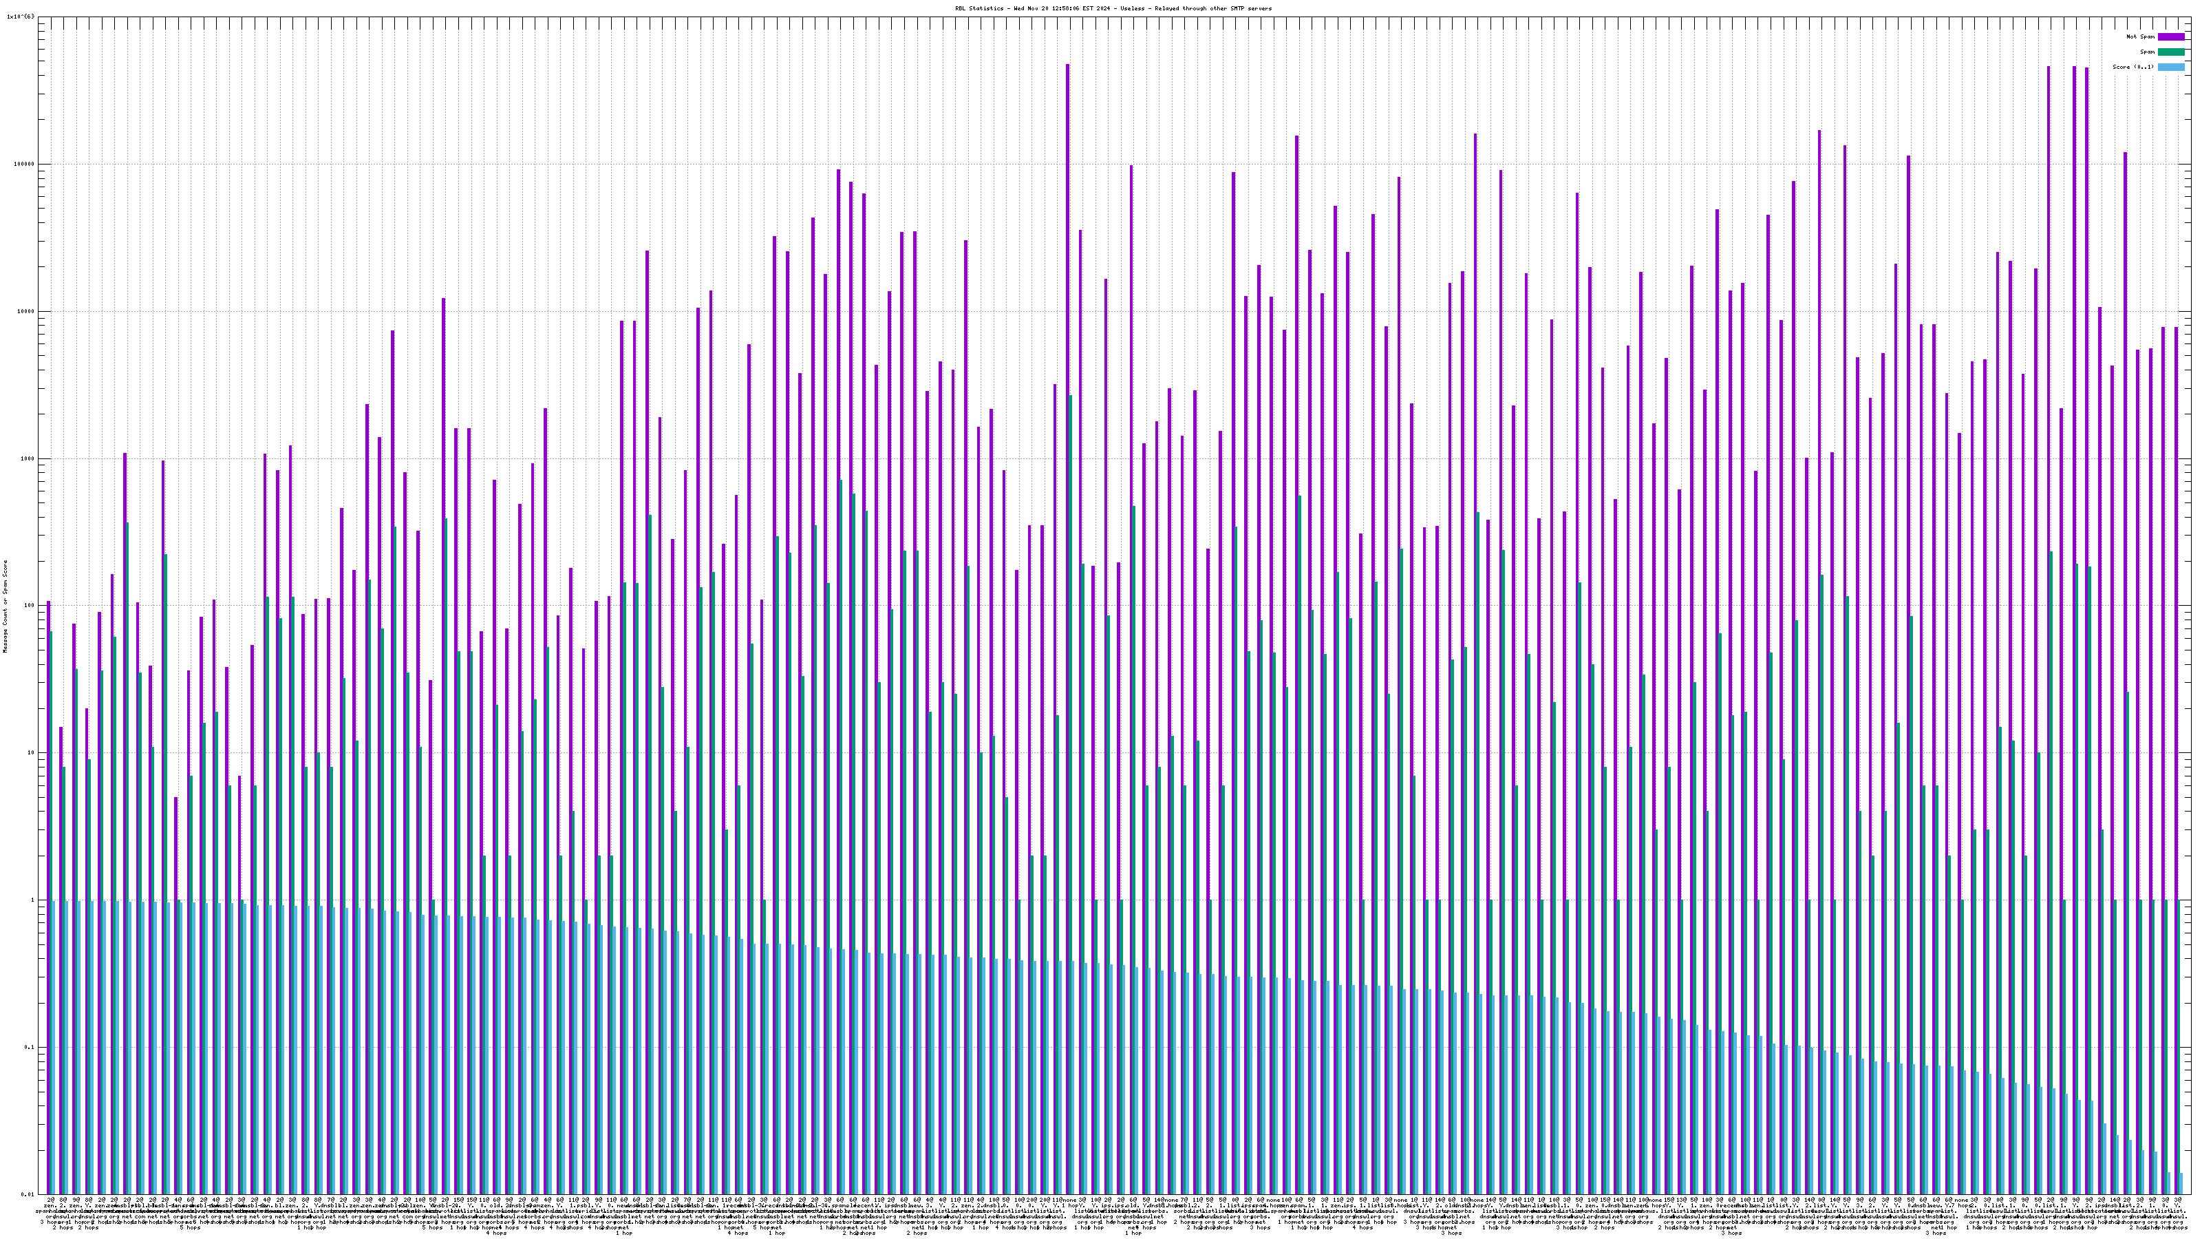Select the 'Score (0..1)' legend label
Image resolution: width=2202 pixels, height=1239 pixels.
(x=2132, y=67)
